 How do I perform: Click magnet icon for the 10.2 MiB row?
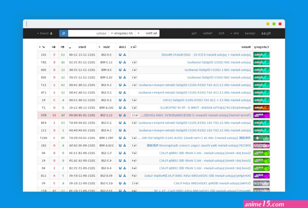(120, 77)
